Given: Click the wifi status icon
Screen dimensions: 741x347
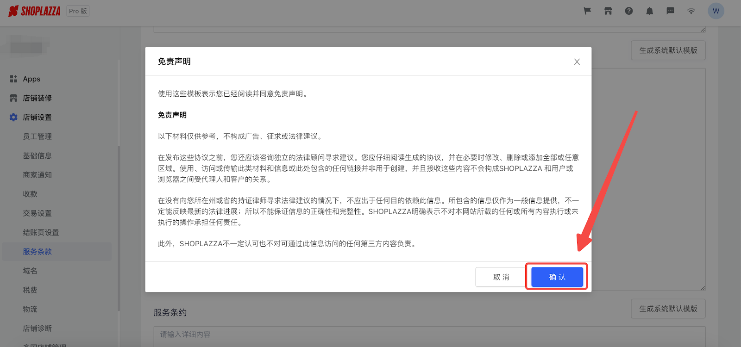Looking at the screenshot, I should tap(691, 11).
